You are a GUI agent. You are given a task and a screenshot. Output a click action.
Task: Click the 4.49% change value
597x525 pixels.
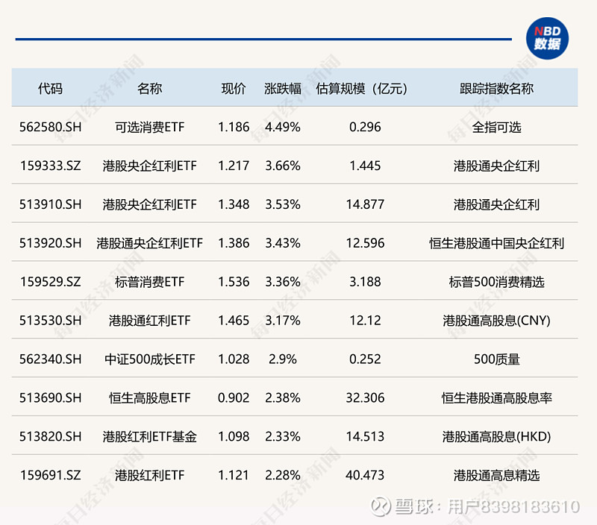[x=283, y=127]
